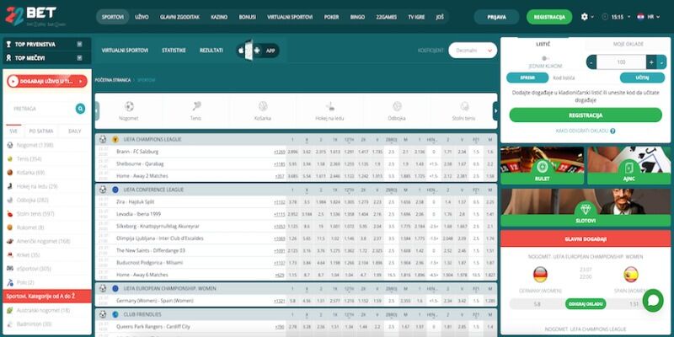Viewport: 674px width, 337px height.
Task: Select the Odbojka volleyball carousel icon
Action: (397, 106)
